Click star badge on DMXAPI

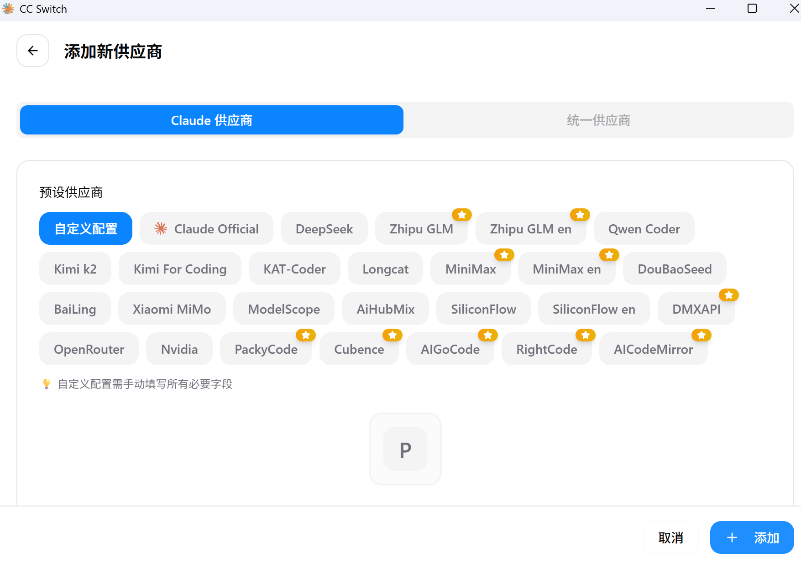point(729,295)
